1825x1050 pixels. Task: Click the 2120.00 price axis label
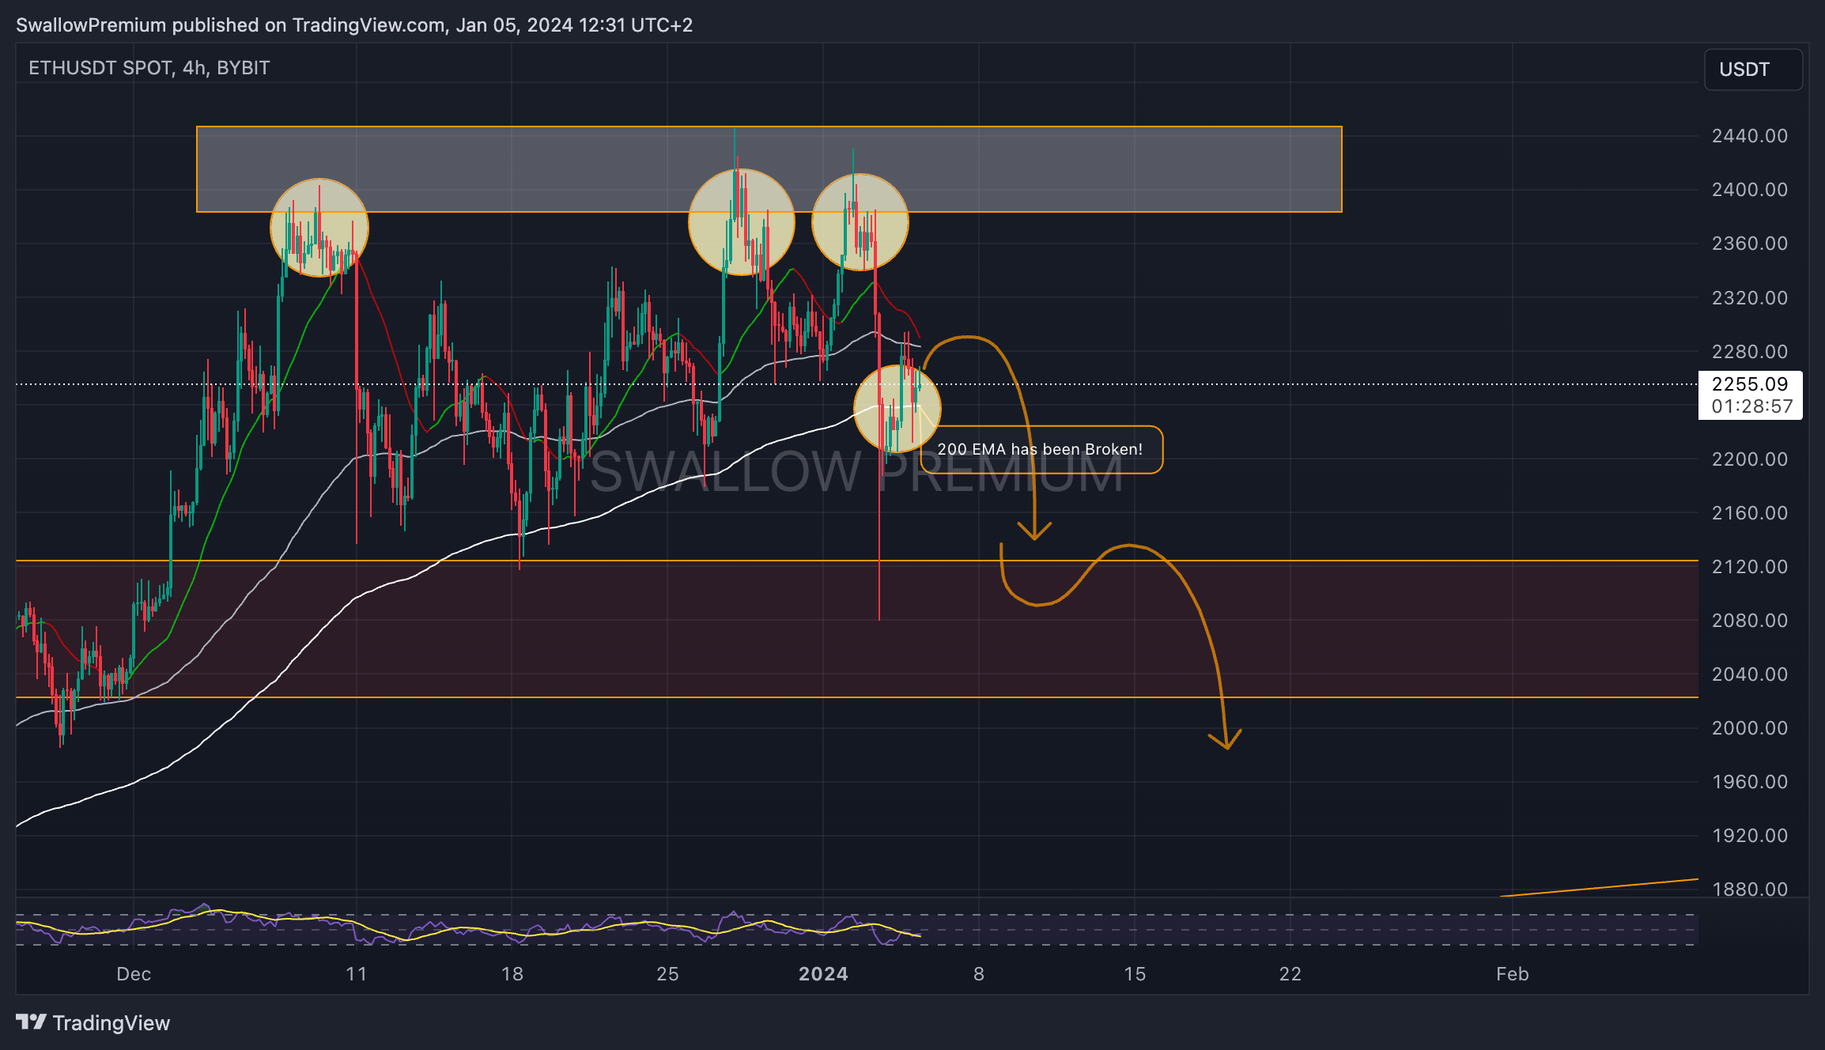click(1750, 567)
